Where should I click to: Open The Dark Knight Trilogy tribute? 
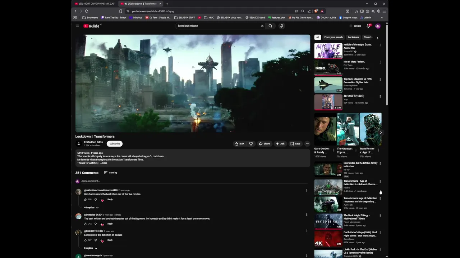point(328,221)
